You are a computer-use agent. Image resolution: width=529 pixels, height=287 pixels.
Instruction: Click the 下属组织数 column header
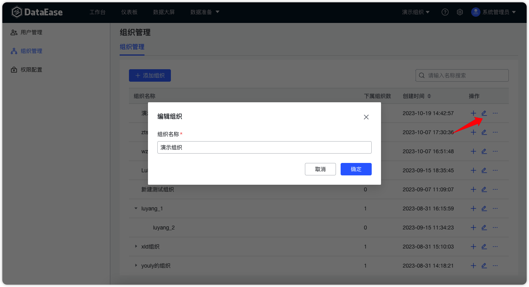coord(378,96)
